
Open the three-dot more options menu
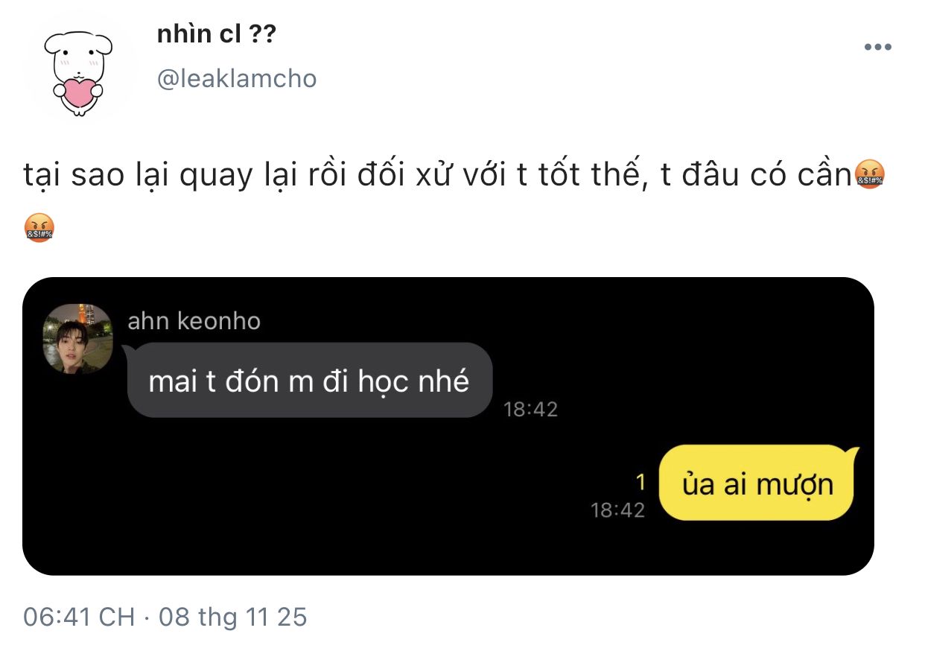tap(877, 47)
